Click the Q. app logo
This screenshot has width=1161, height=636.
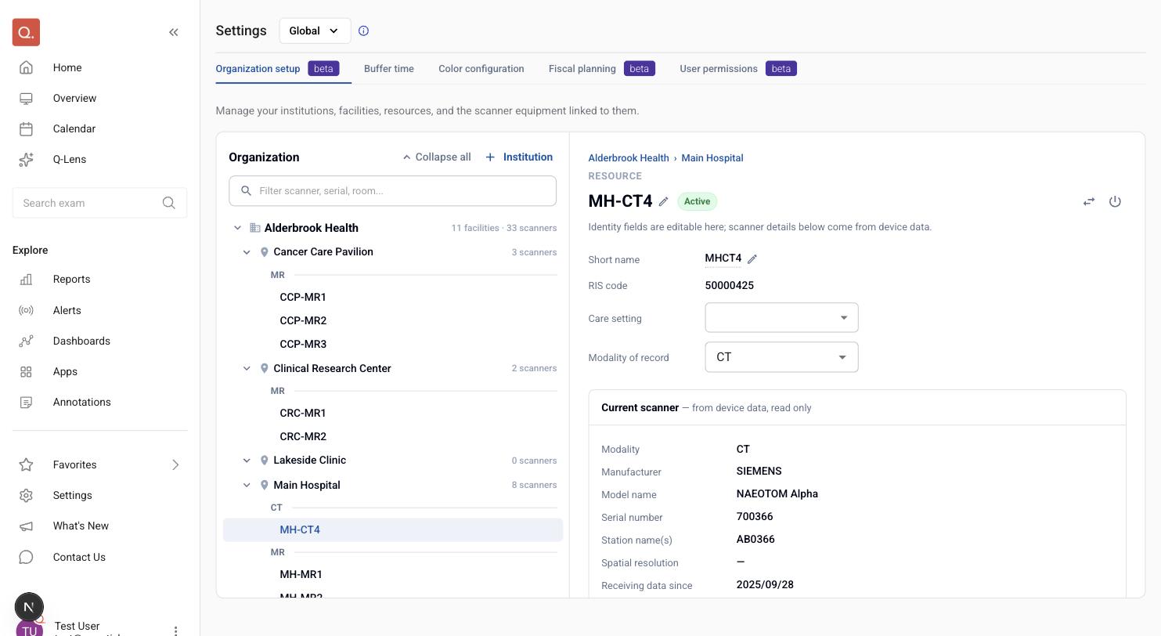(26, 32)
